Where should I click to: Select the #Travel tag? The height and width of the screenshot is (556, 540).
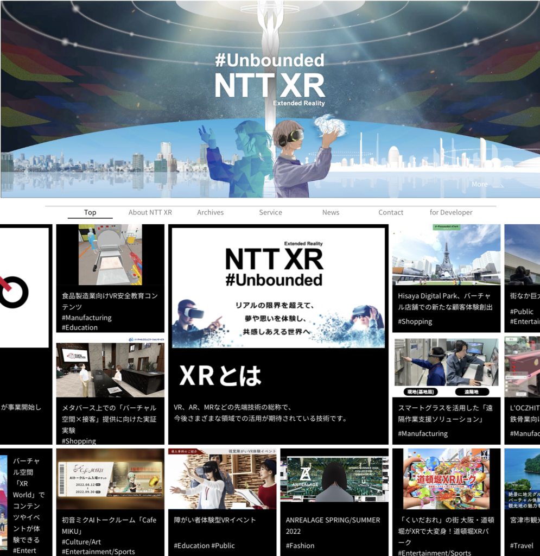(x=522, y=546)
